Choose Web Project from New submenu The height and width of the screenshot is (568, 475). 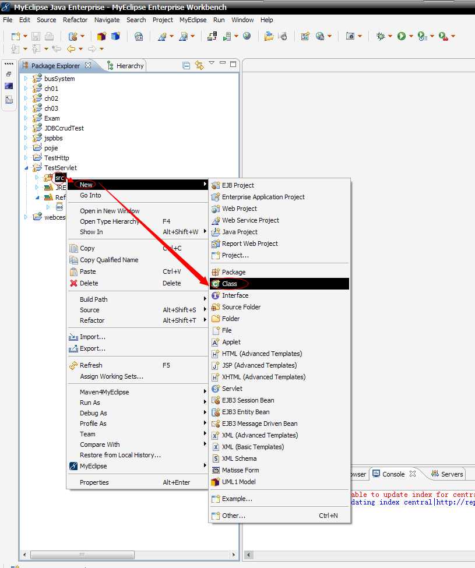pyautogui.click(x=279, y=209)
